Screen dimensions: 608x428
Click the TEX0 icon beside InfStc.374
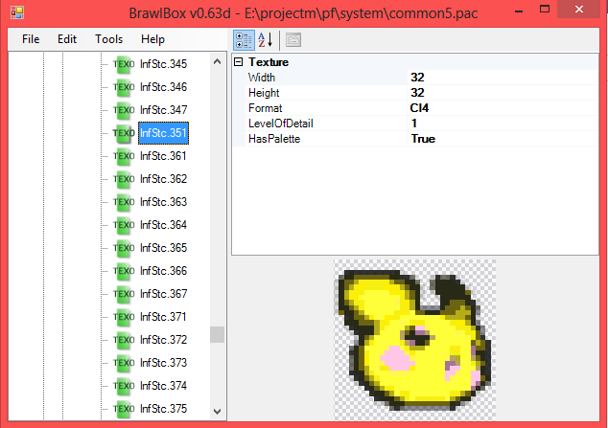(x=124, y=386)
